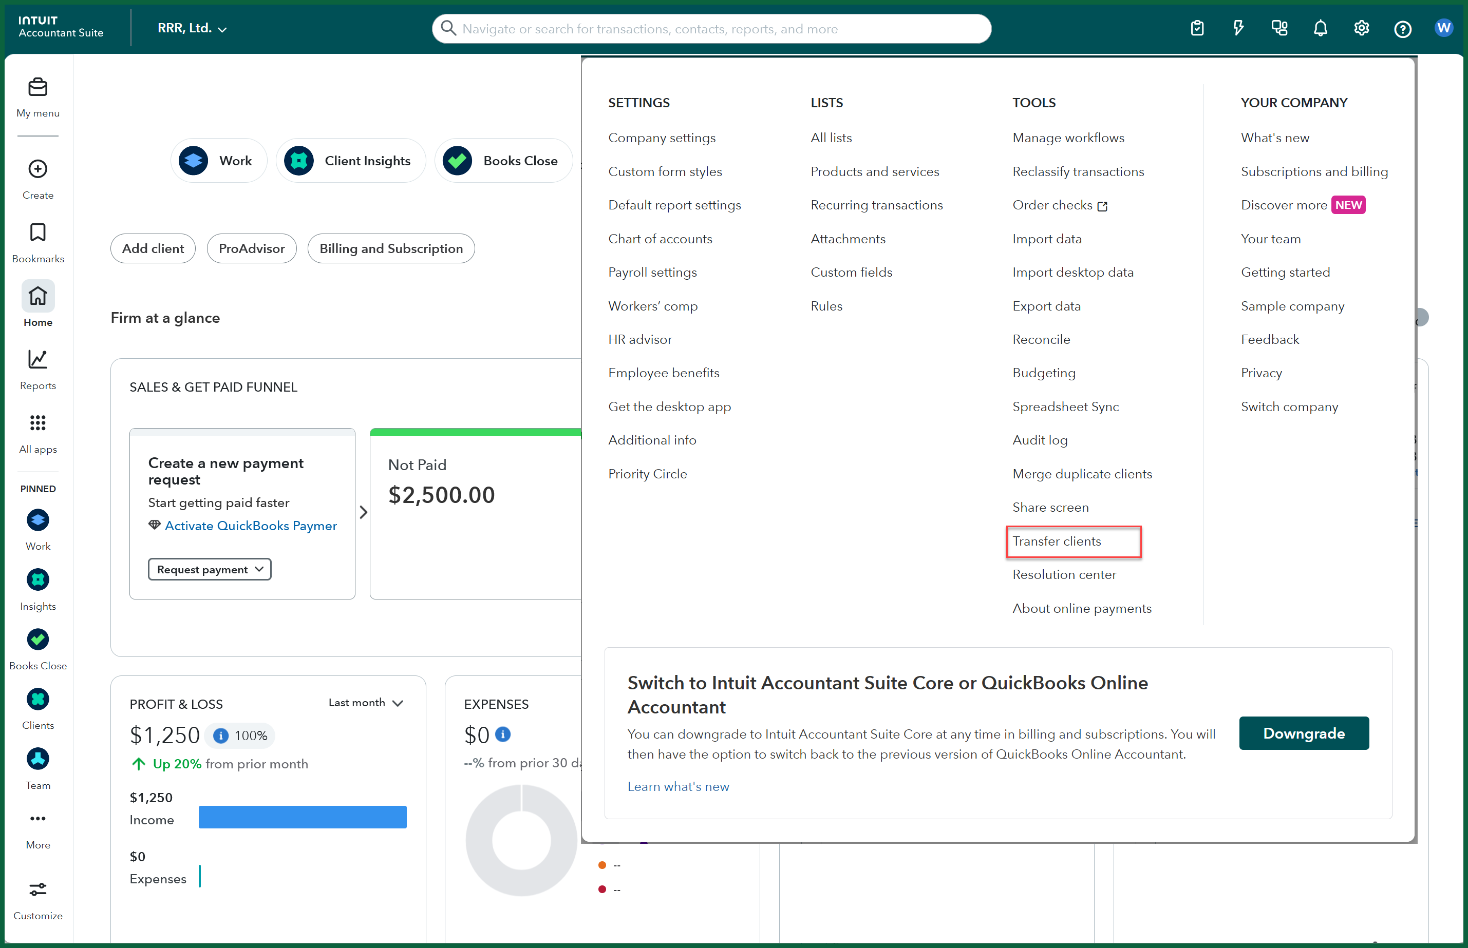Viewport: 1468px width, 948px height.
Task: Click the info icon beside $1,250 profit
Action: [220, 736]
